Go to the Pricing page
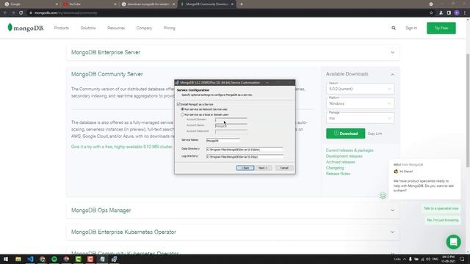The width and height of the screenshot is (470, 264). (x=170, y=28)
